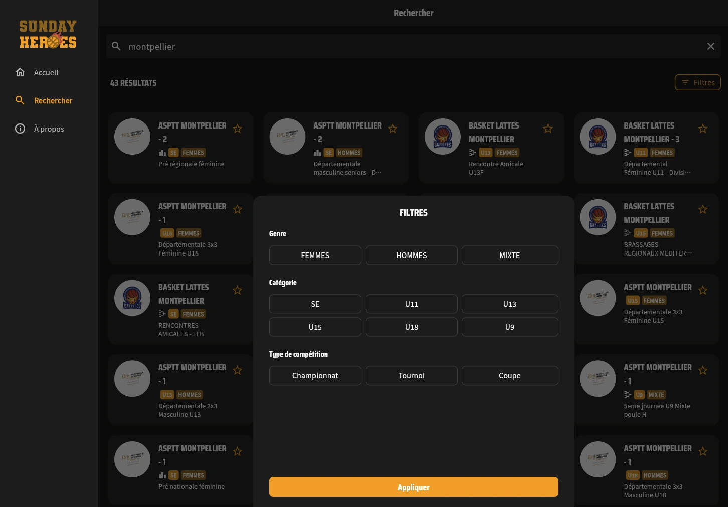728x507 pixels.
Task: Choose Tournoi competition type
Action: [412, 375]
